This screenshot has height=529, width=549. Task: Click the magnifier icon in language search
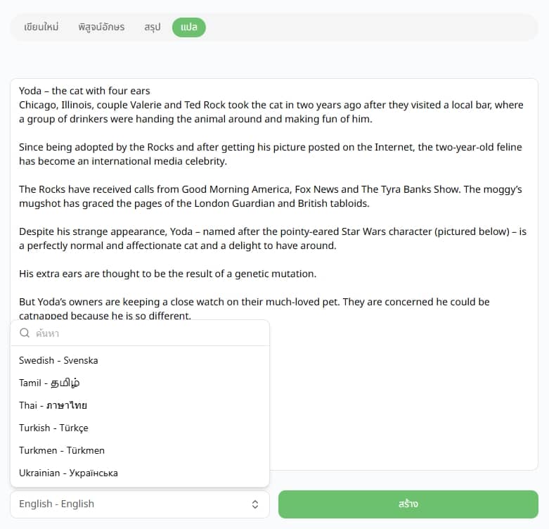(25, 333)
